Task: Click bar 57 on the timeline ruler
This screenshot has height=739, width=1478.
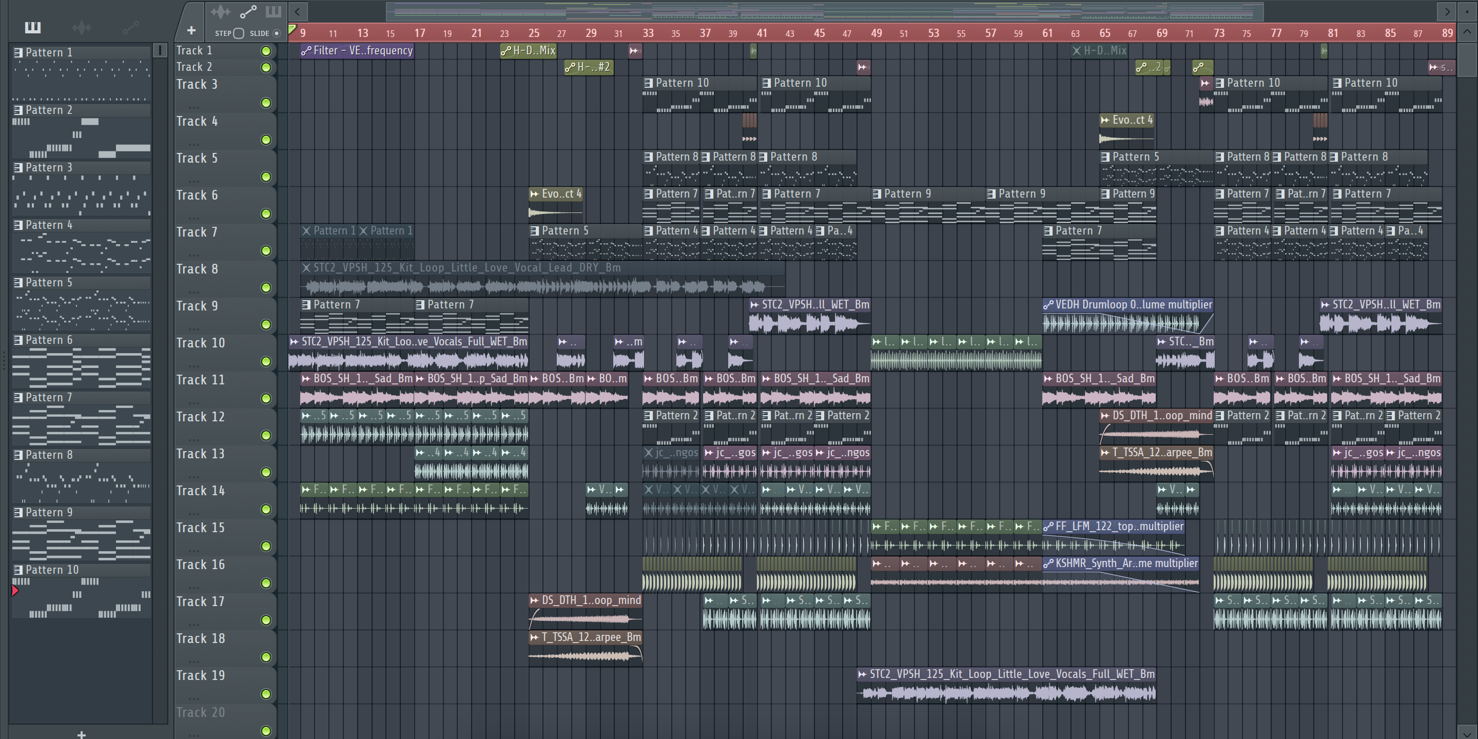Action: [x=991, y=33]
